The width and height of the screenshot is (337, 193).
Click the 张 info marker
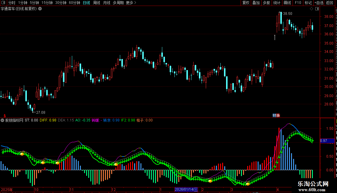[278, 115]
